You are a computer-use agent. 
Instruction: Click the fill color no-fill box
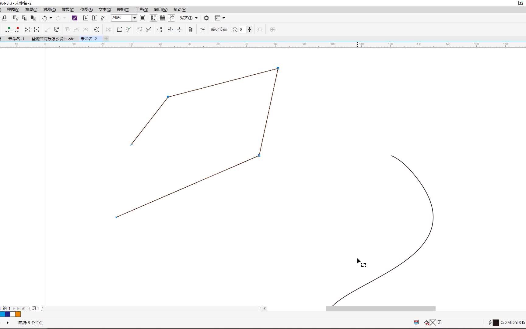(433, 323)
